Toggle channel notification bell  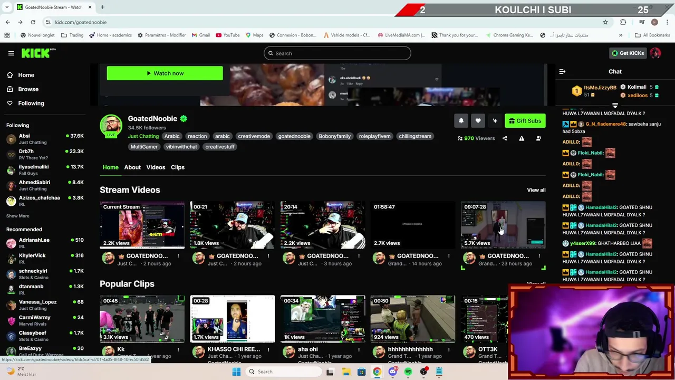coord(461,121)
